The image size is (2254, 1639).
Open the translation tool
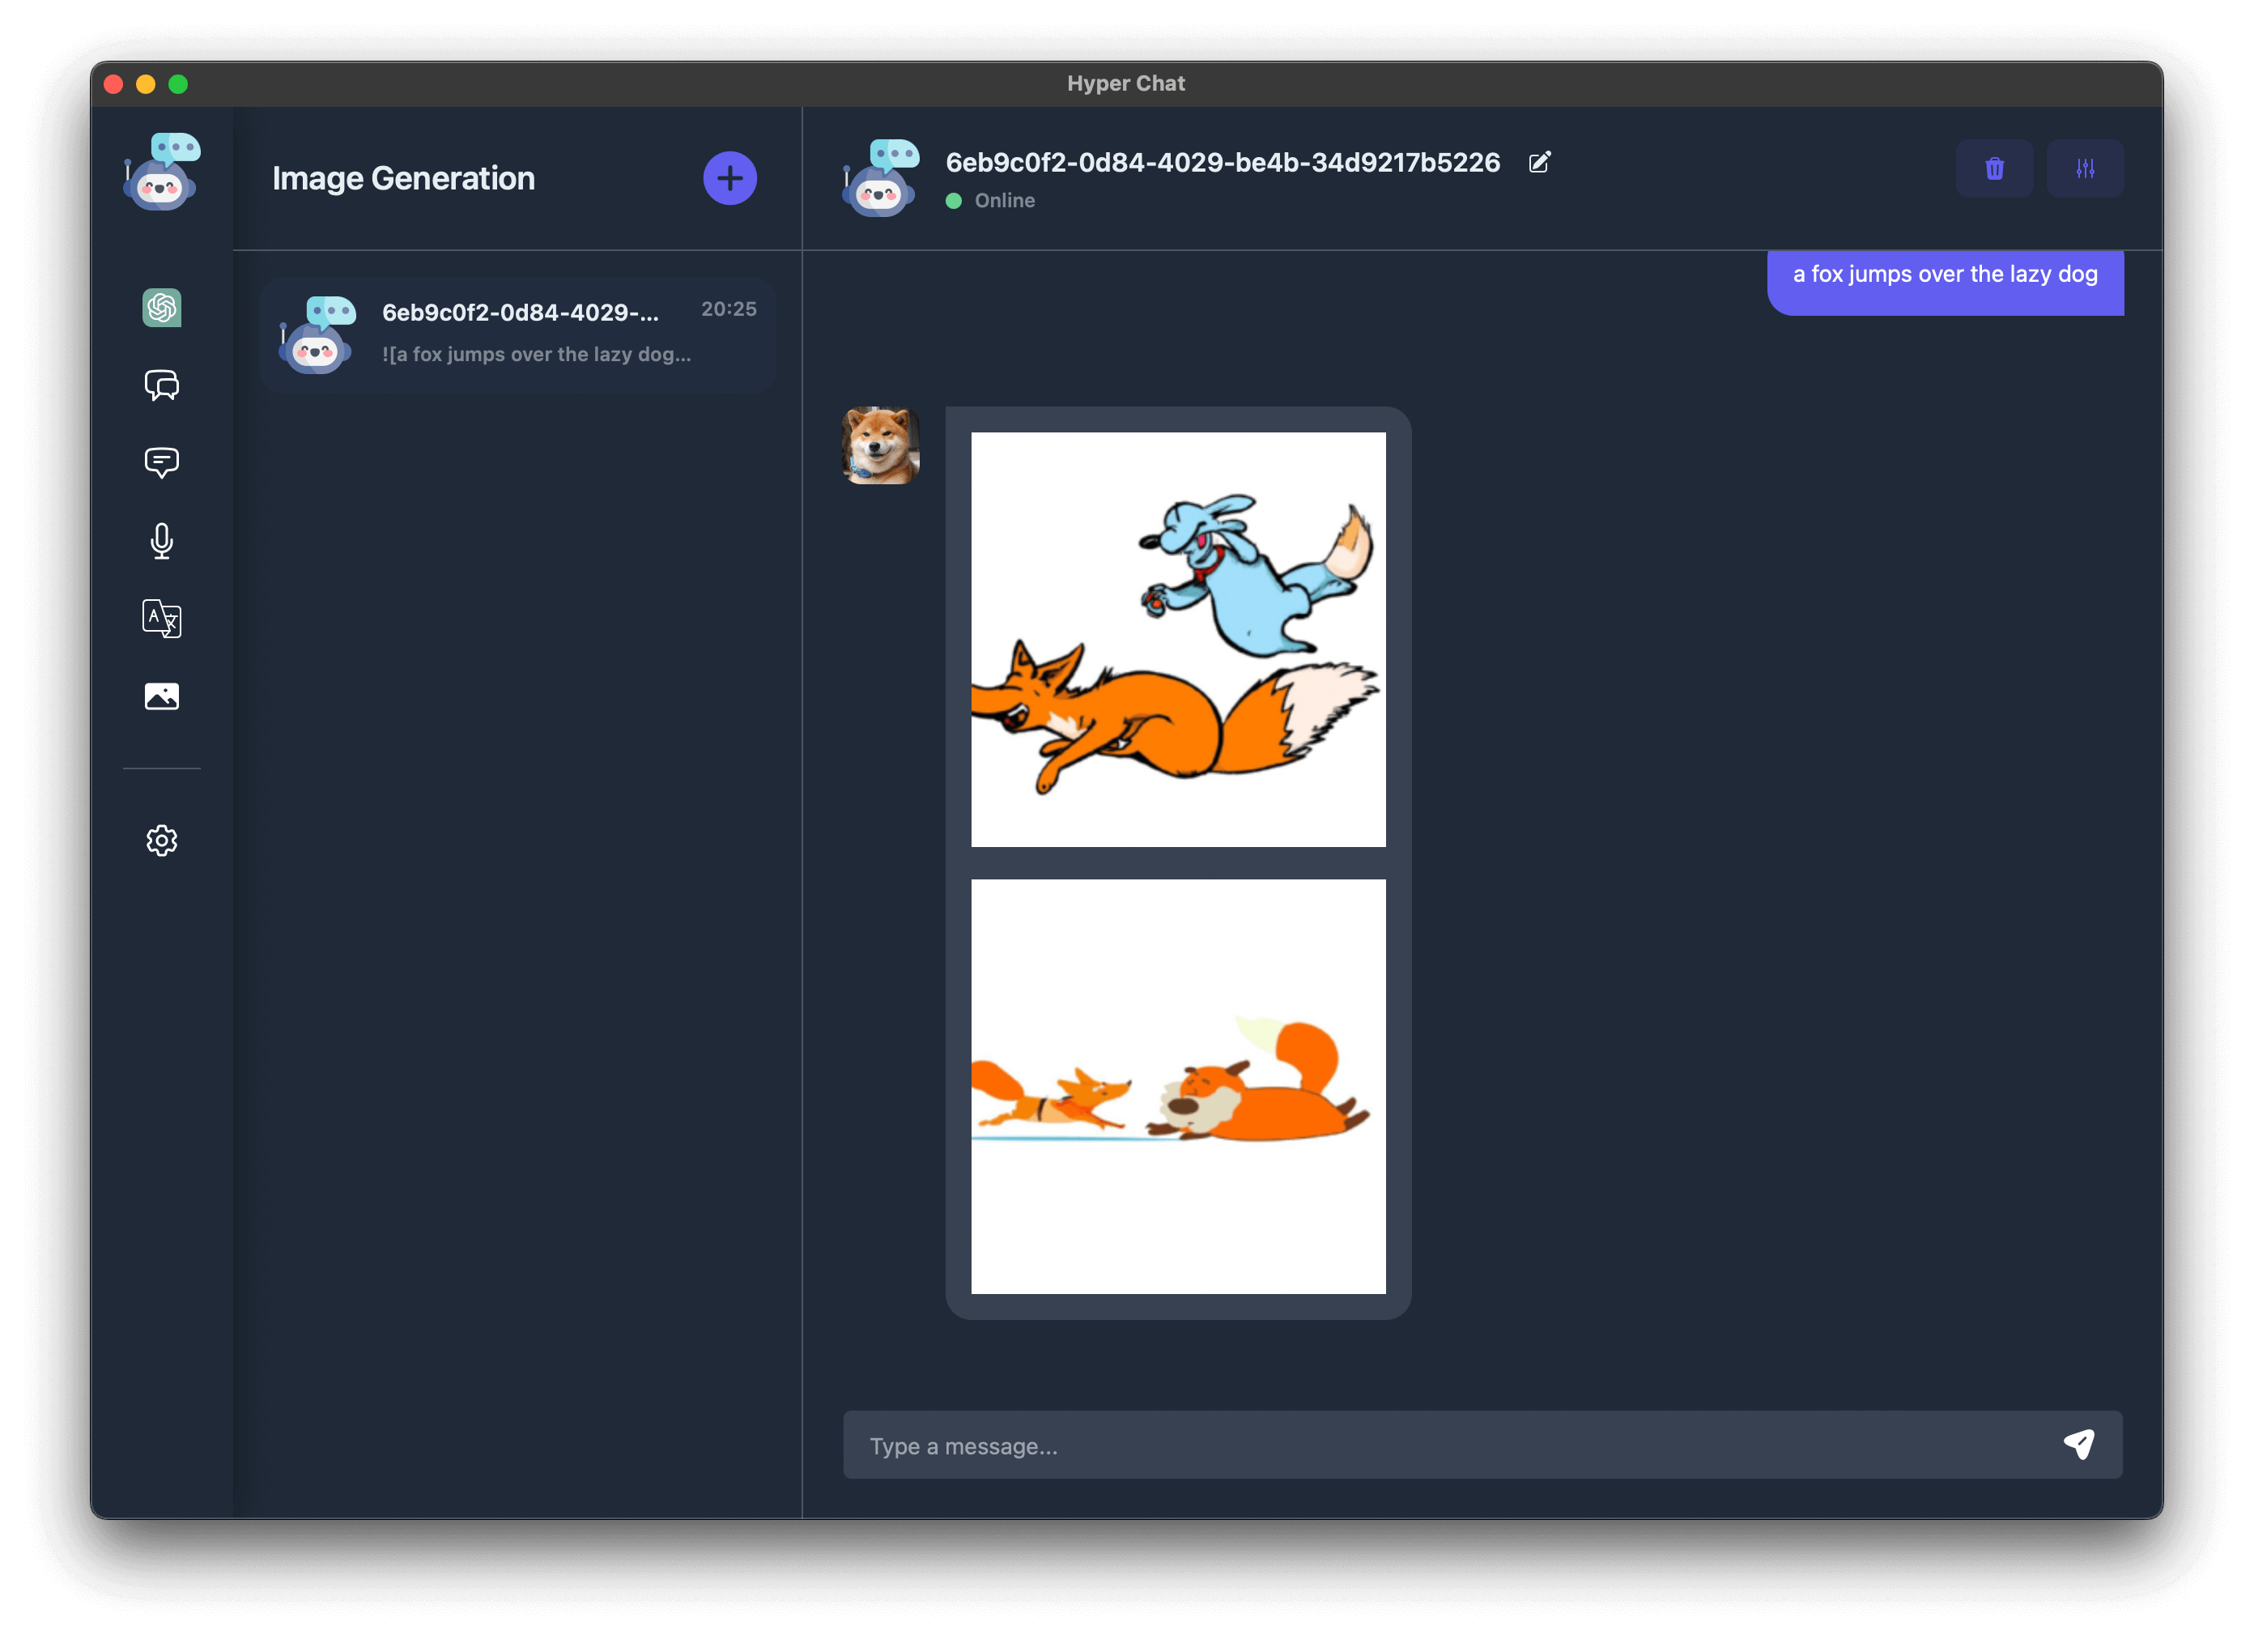162,618
